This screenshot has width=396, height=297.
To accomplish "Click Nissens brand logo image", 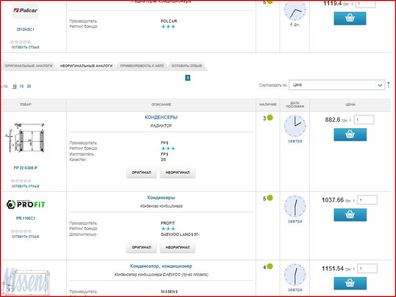I will click(x=25, y=282).
